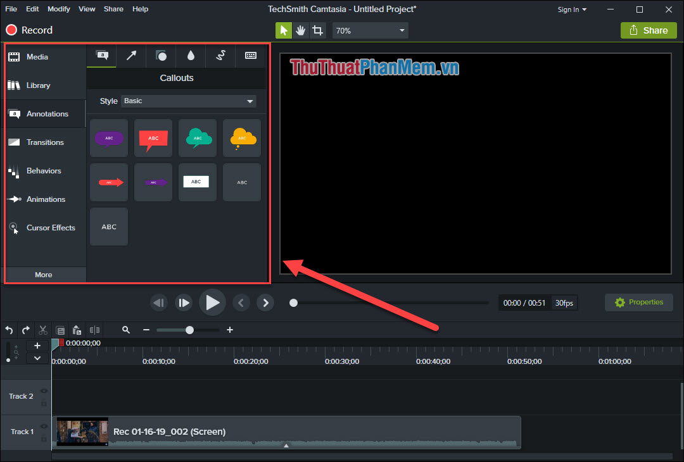Image resolution: width=684 pixels, height=462 pixels.
Task: Open the canvas zoom percentage dropdown
Action: pos(370,30)
